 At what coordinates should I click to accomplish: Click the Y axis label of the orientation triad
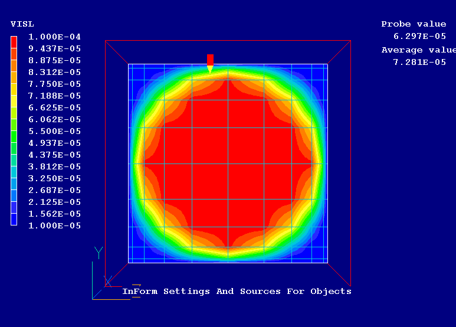click(x=98, y=253)
